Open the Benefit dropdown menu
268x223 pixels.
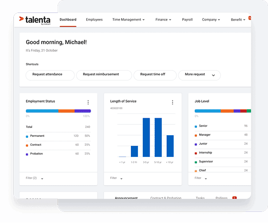238,20
